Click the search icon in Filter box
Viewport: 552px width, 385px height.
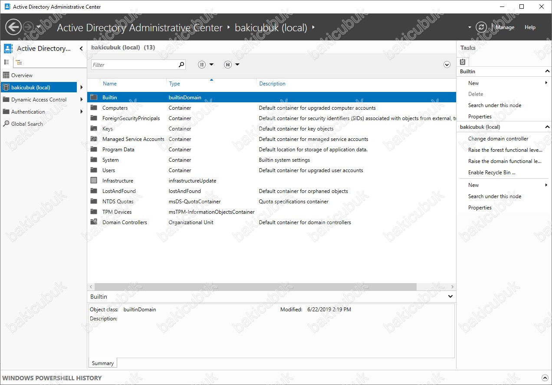pos(181,65)
